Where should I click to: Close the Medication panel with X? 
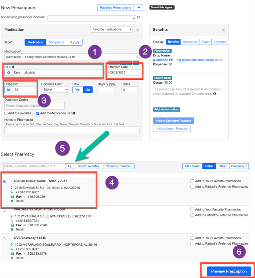click(x=138, y=30)
